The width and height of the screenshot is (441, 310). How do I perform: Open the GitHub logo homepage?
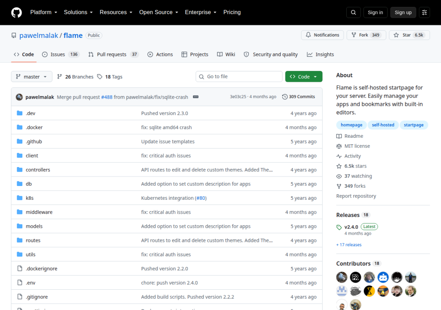coord(16,12)
